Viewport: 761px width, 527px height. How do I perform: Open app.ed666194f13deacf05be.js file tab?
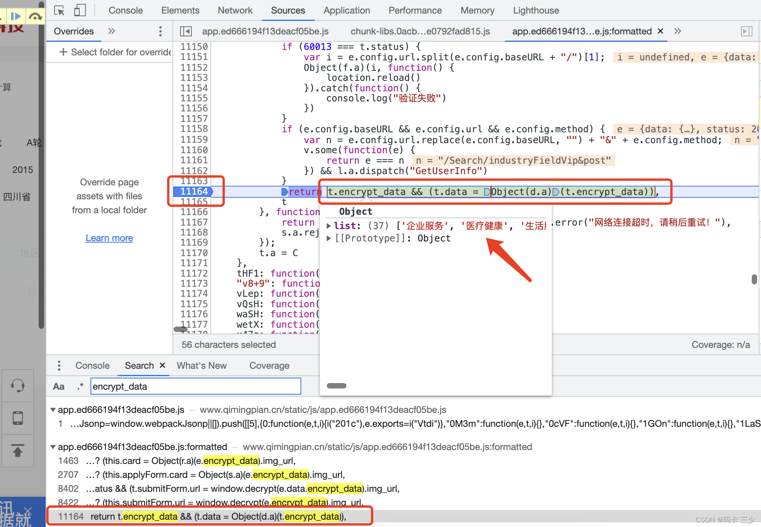[265, 31]
